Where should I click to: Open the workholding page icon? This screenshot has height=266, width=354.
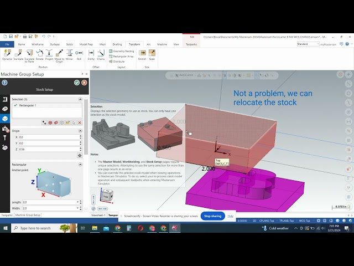(5, 129)
